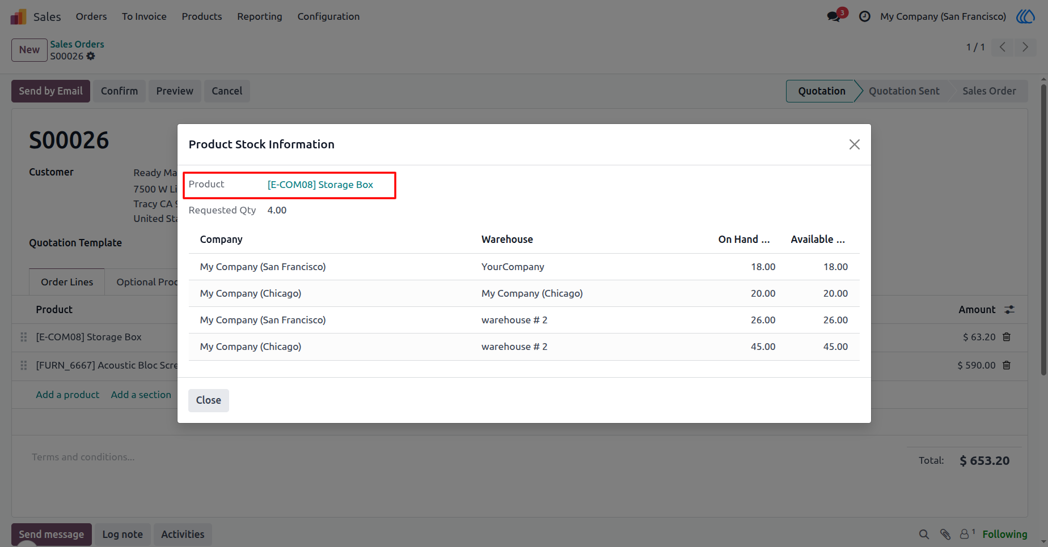Click the New button
This screenshot has width=1048, height=547.
click(29, 50)
